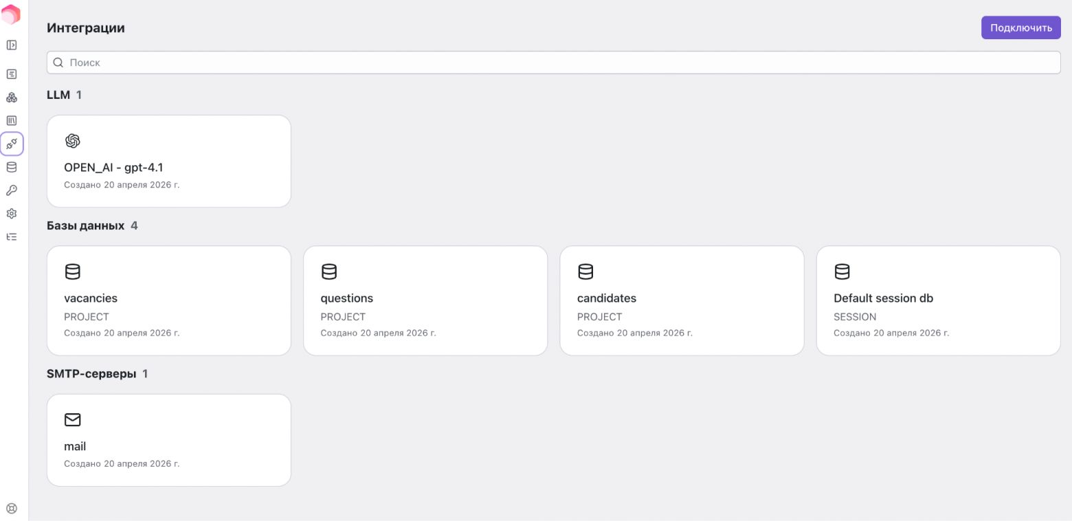
Task: Click PROJECT label on candidates card
Action: point(599,317)
